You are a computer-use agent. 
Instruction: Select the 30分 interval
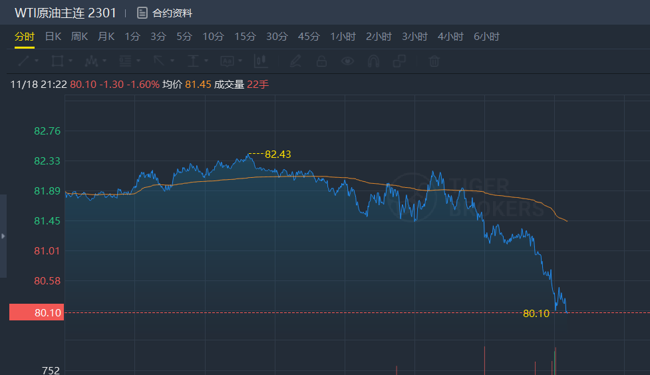[277, 37]
